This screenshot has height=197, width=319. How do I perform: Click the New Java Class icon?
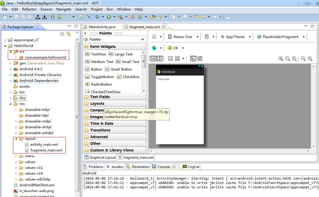coord(140,17)
